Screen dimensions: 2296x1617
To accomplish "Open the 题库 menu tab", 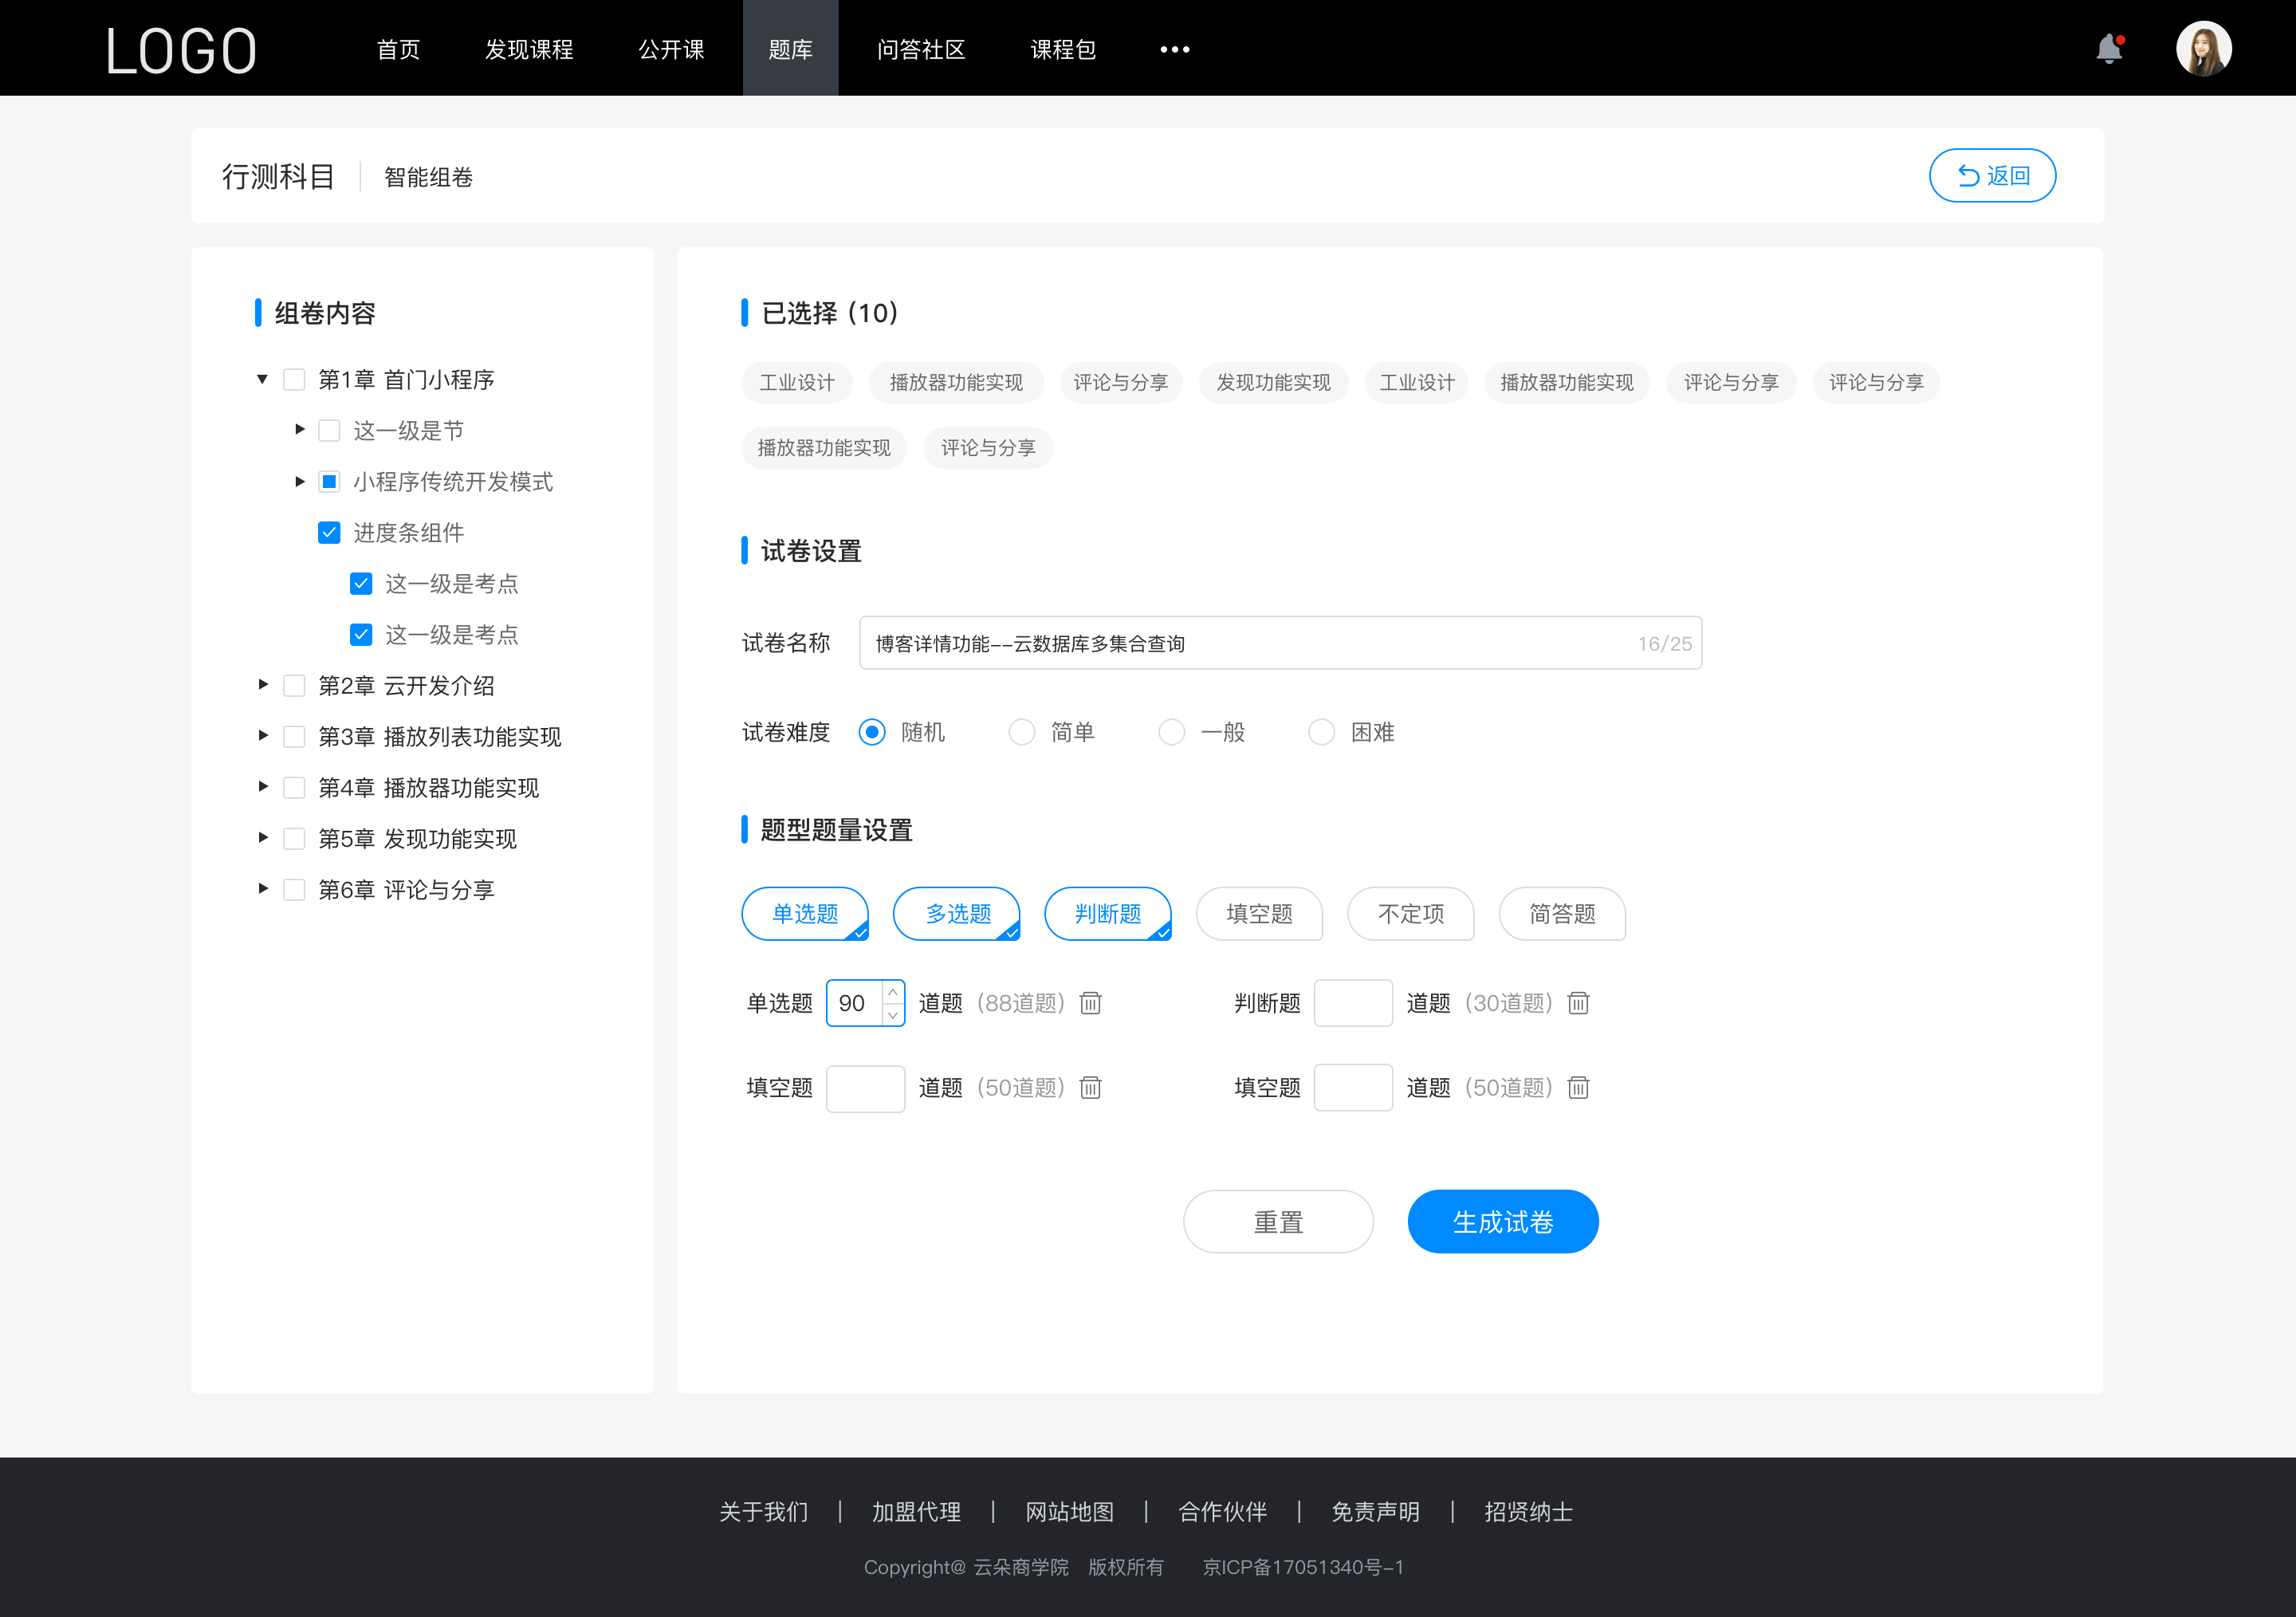I will tap(788, 47).
